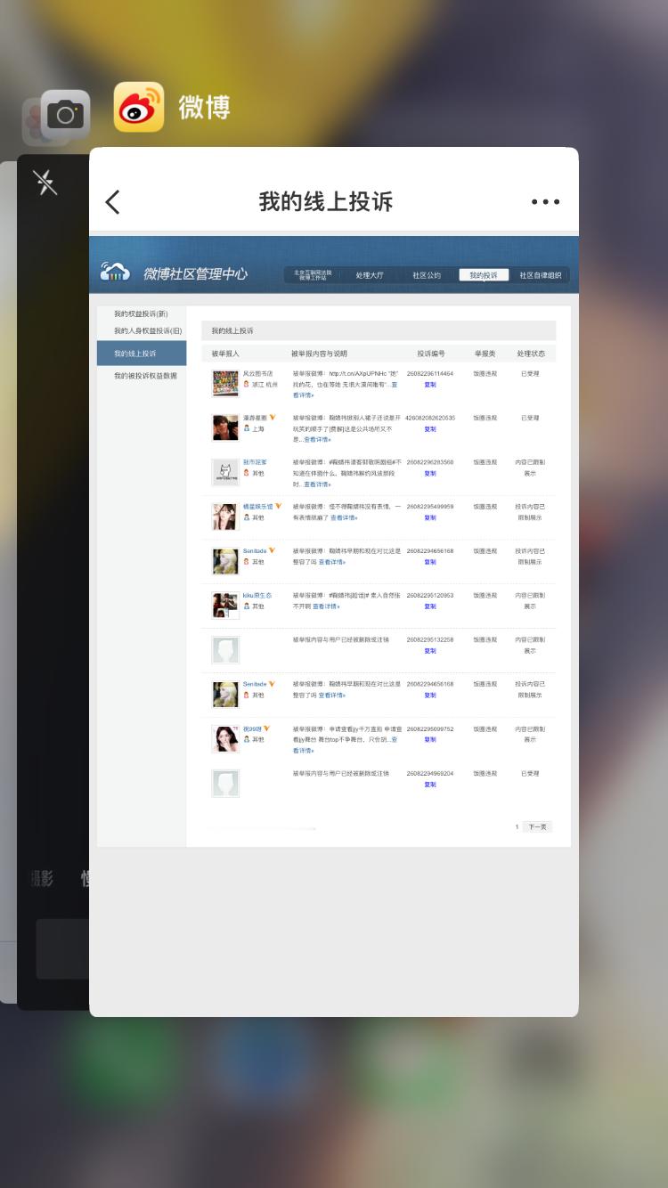Click the cloud logo of 微博社区管理中心

pos(115,273)
